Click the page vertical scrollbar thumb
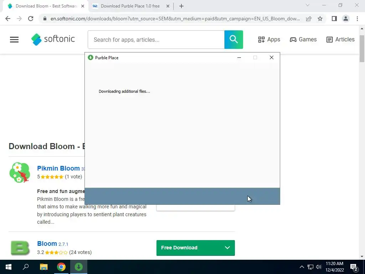 362,49
